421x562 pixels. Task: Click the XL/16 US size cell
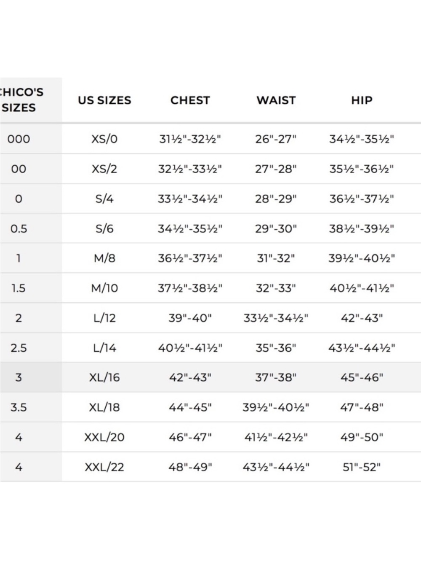click(104, 377)
